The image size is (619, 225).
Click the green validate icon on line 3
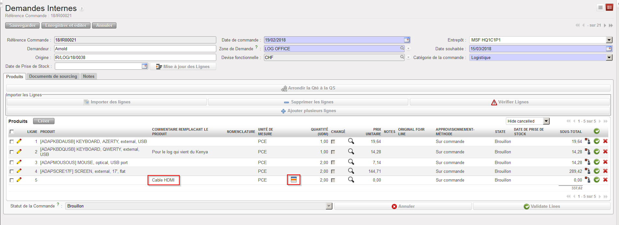[596, 162]
